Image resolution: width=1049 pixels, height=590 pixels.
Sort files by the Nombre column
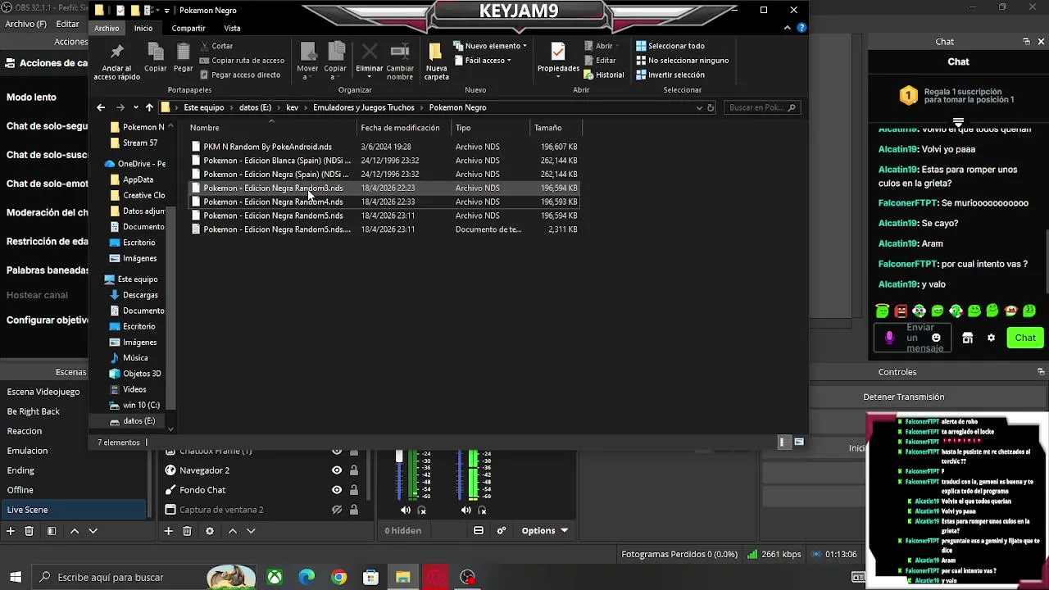[x=270, y=128]
